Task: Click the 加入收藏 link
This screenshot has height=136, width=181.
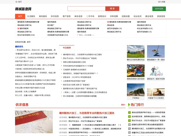Action: [161, 2]
